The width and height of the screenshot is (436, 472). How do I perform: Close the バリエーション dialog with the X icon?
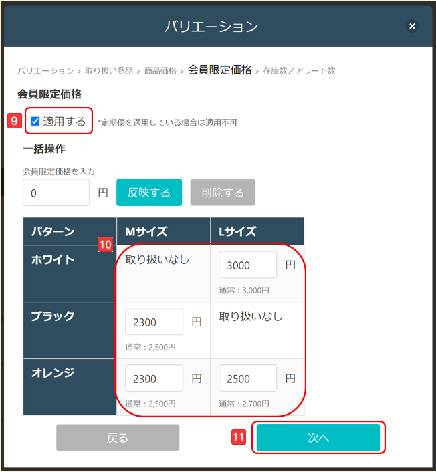tap(412, 27)
